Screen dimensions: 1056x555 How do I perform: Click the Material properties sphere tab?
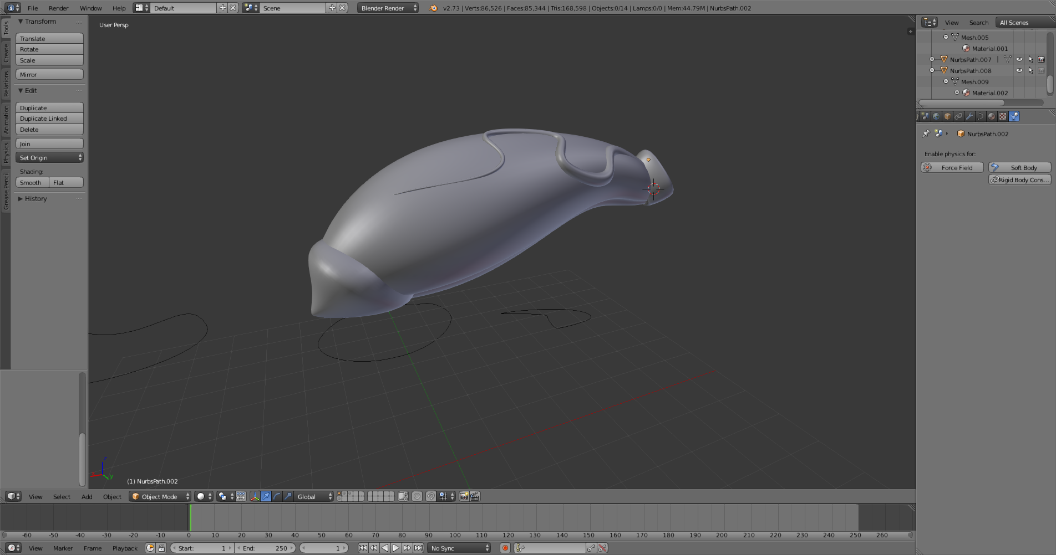click(992, 116)
